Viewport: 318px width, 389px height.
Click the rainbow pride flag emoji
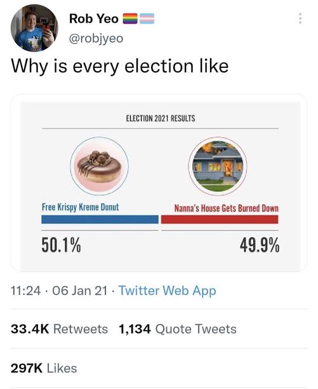tap(130, 18)
